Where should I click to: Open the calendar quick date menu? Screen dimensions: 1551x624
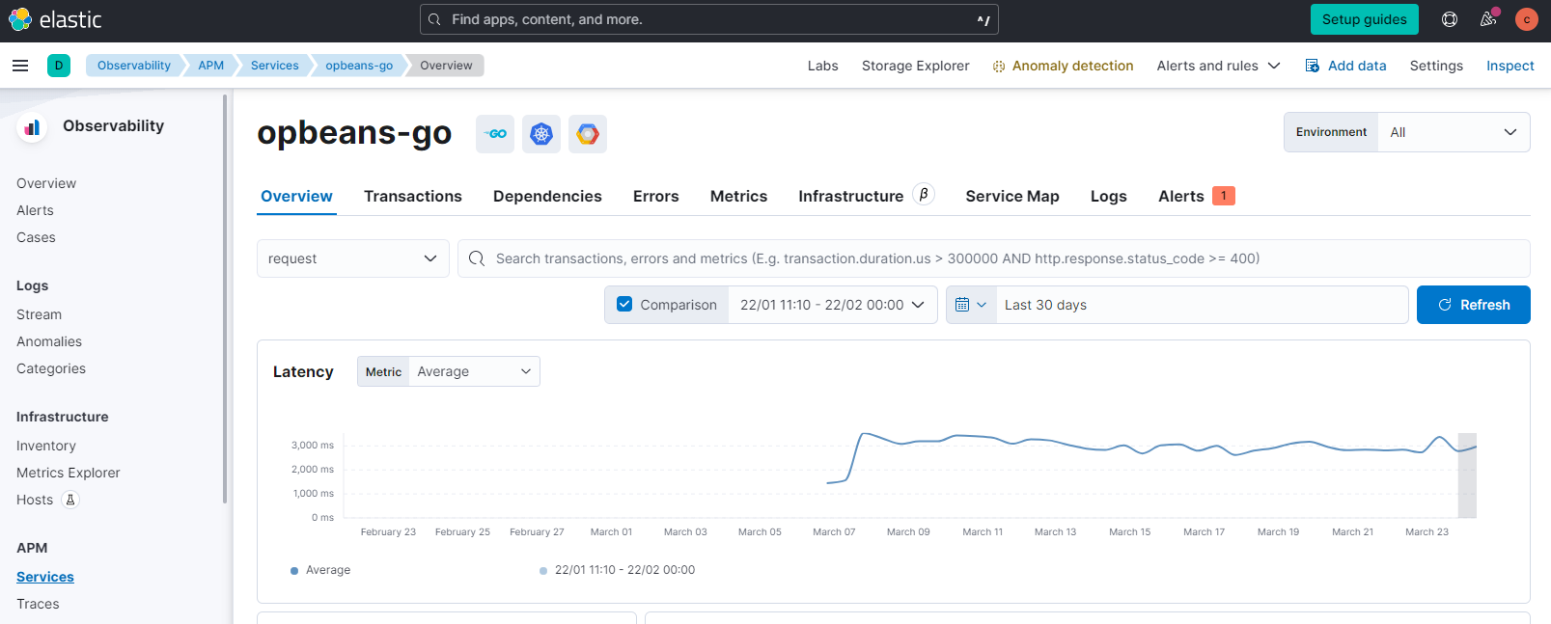point(971,305)
